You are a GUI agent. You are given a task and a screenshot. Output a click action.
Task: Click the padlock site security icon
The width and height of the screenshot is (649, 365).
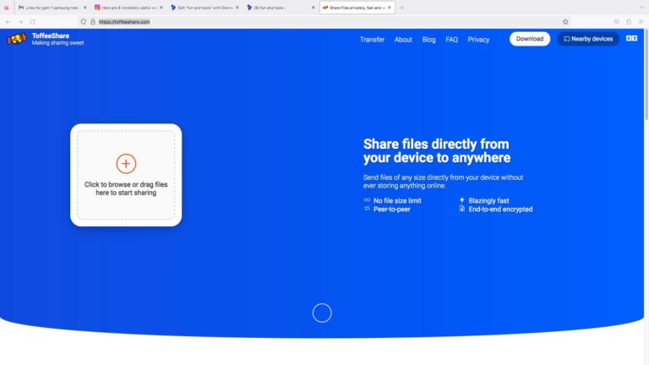[93, 21]
